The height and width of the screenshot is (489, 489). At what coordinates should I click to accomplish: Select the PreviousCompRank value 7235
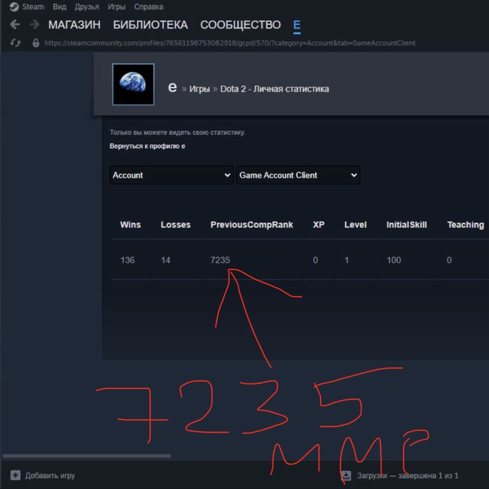pos(220,260)
